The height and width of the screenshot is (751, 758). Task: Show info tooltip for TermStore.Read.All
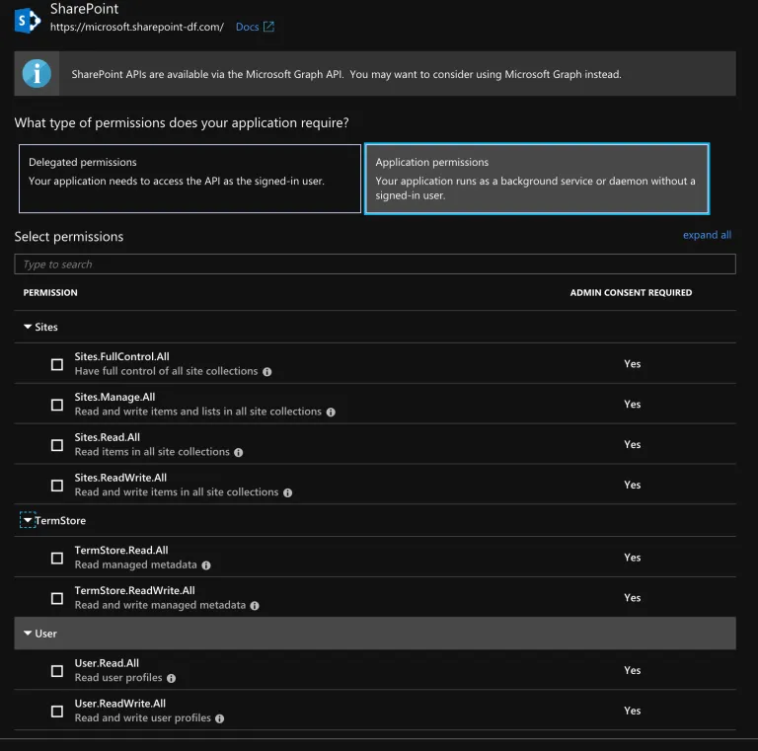pyautogui.click(x=206, y=565)
